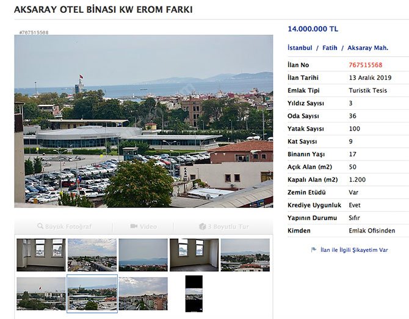Select the fifth thumbnail in top row

pos(245,255)
